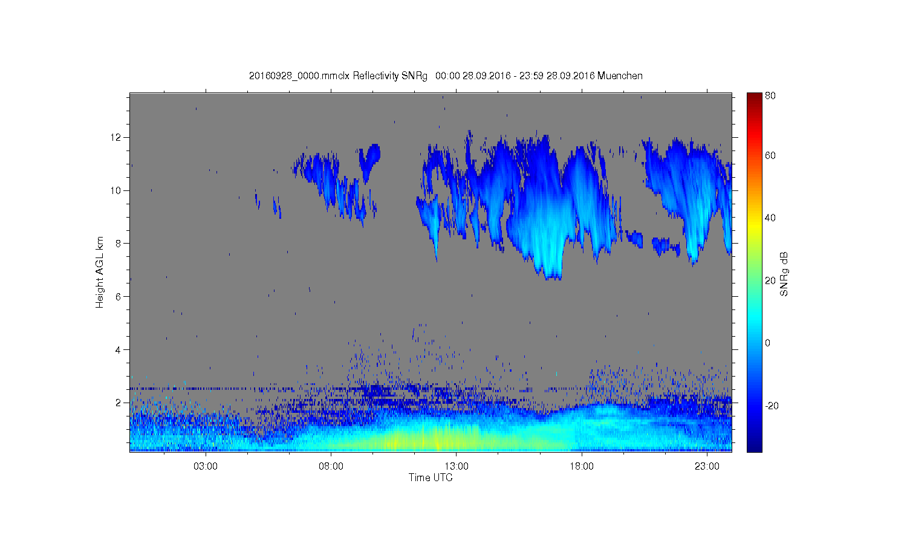
Task: Select the 18:00 time tick label
Action: tap(582, 466)
